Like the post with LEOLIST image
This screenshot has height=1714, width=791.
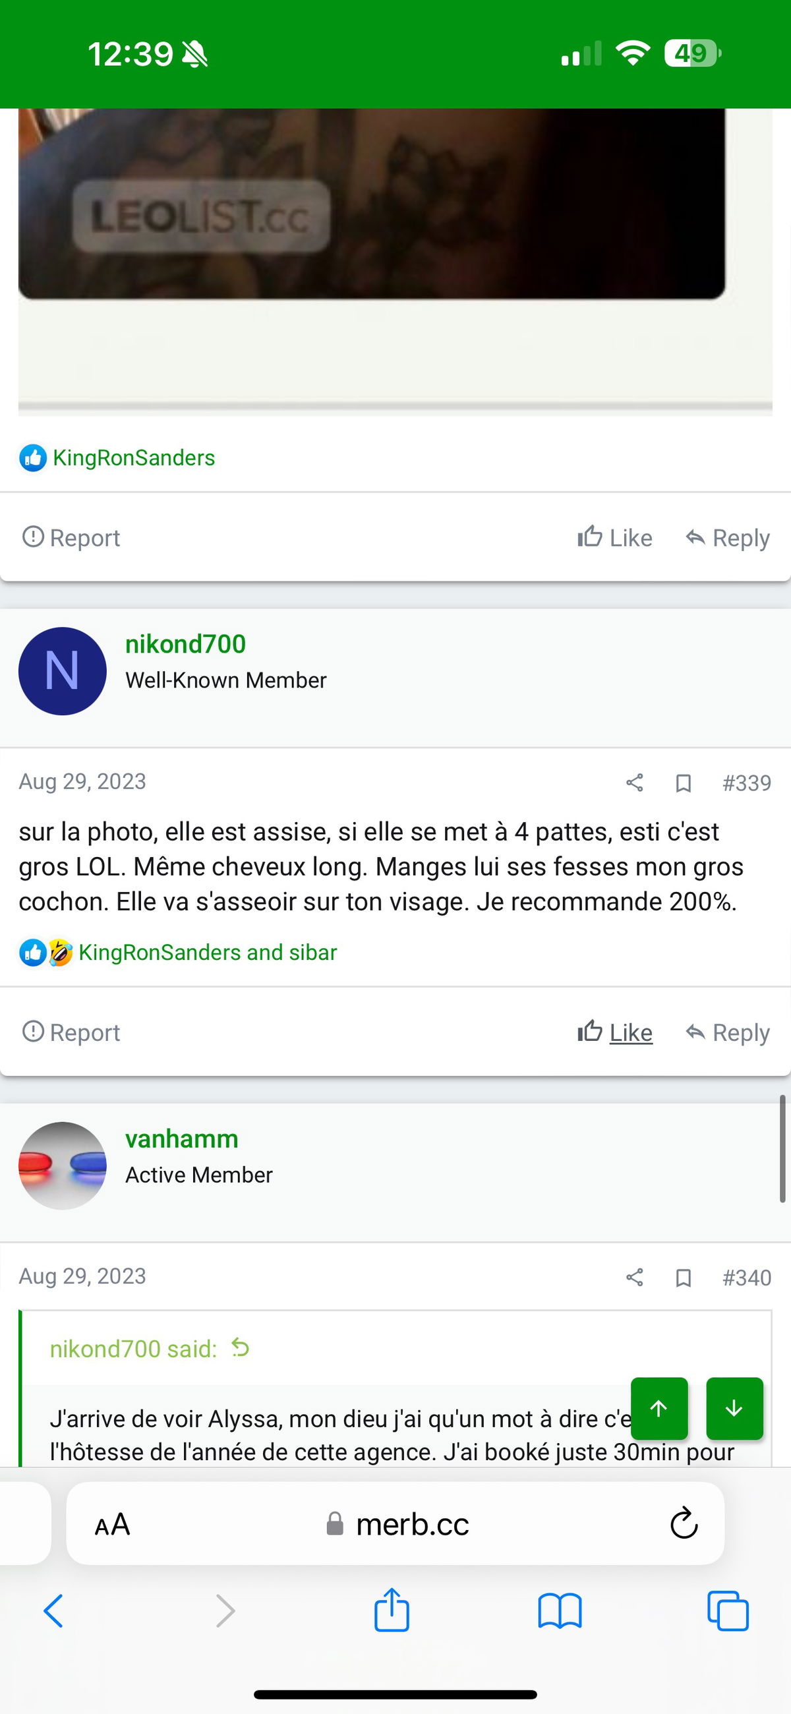click(615, 538)
